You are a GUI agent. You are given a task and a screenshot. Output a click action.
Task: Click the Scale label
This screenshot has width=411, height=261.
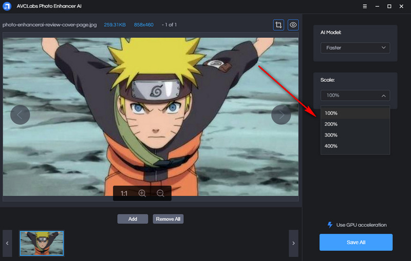pos(327,80)
